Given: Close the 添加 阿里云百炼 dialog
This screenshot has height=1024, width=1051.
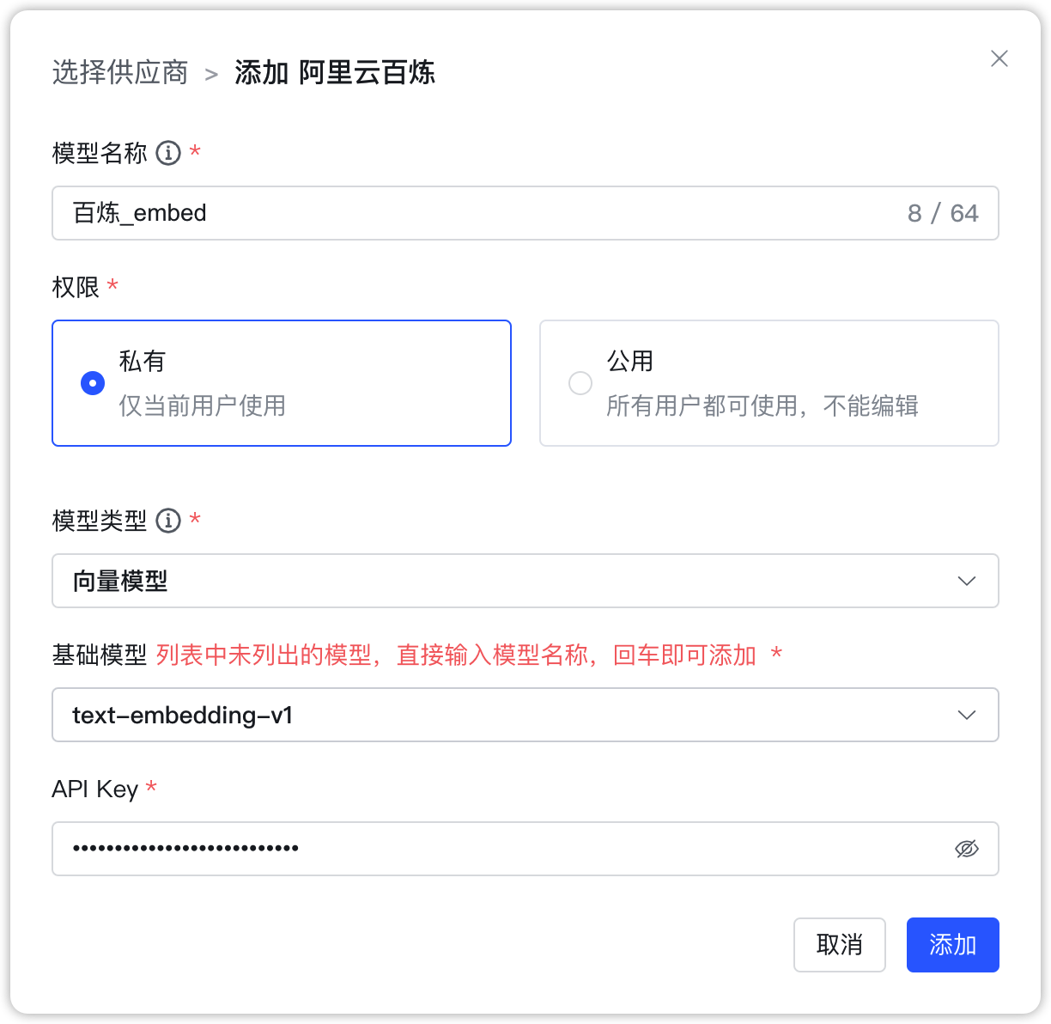Looking at the screenshot, I should click(x=999, y=58).
